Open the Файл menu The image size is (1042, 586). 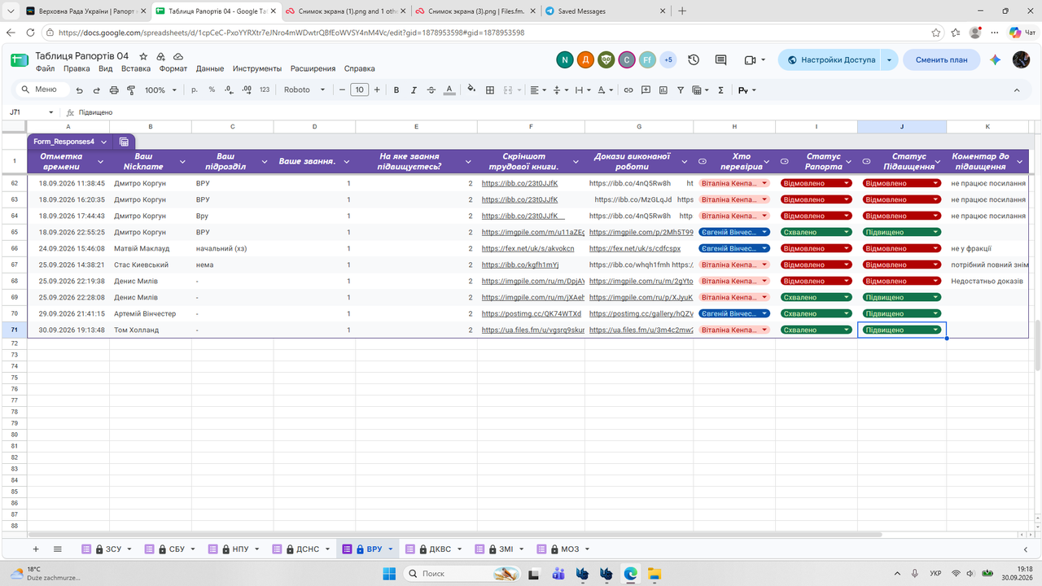pos(45,69)
